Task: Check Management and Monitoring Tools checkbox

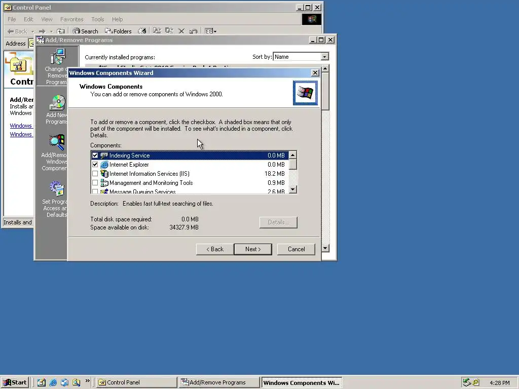Action: [95, 182]
